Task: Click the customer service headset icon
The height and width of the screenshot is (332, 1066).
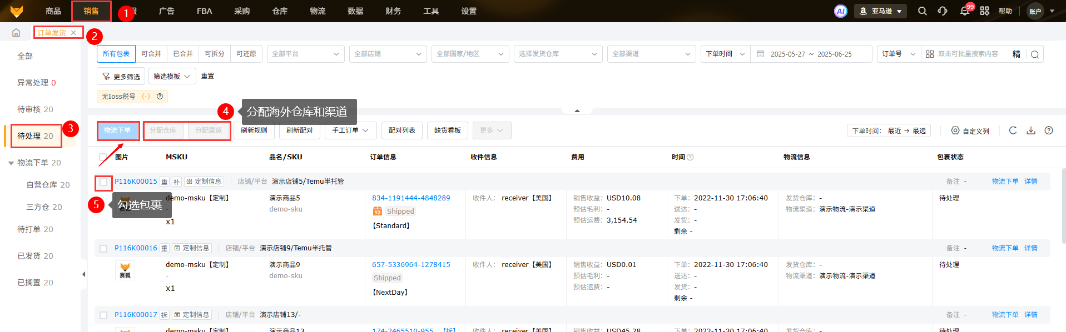Action: tap(943, 11)
